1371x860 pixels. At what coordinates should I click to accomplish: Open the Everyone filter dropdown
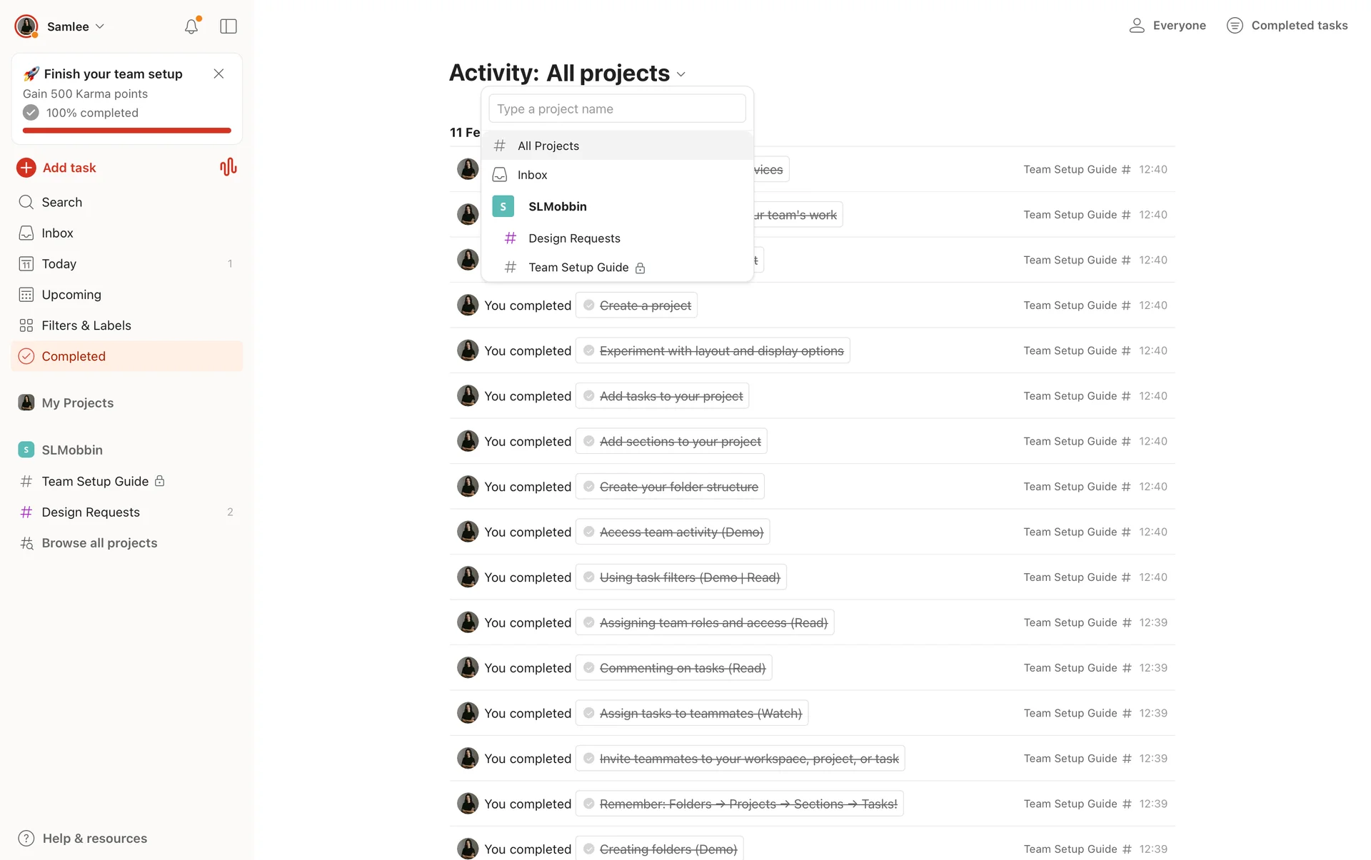pyautogui.click(x=1167, y=26)
